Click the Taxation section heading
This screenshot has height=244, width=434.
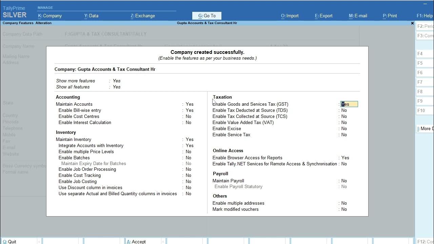[222, 97]
